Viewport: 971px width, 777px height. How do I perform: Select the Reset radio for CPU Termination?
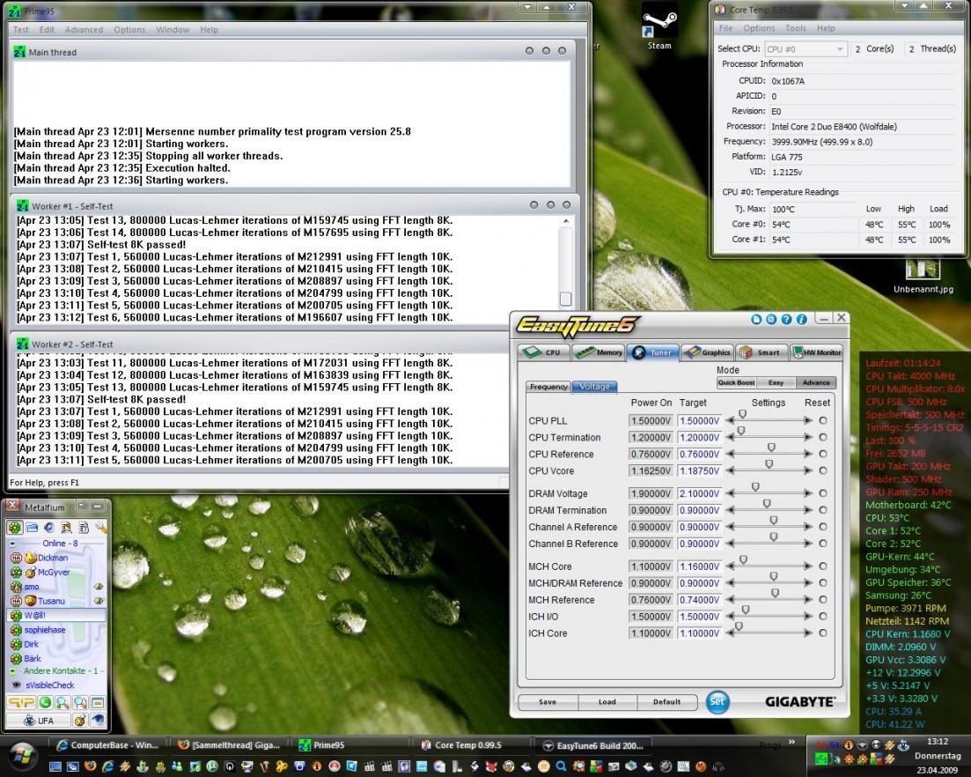[x=822, y=437]
